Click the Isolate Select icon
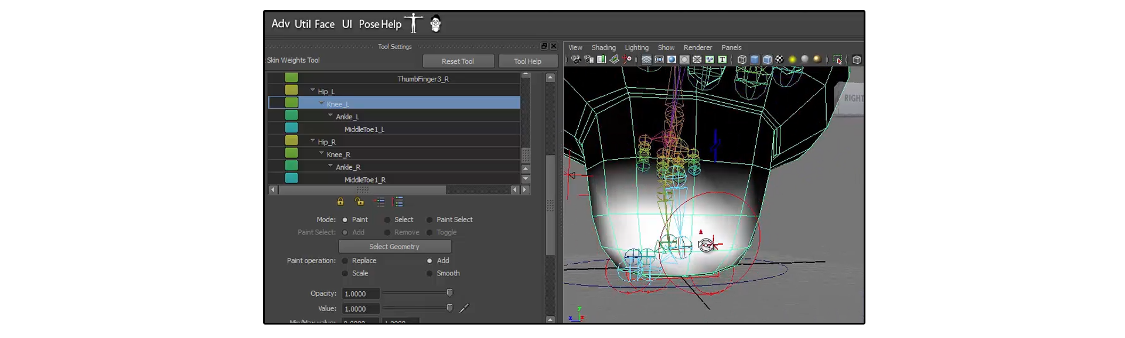The image size is (1125, 338). point(838,60)
